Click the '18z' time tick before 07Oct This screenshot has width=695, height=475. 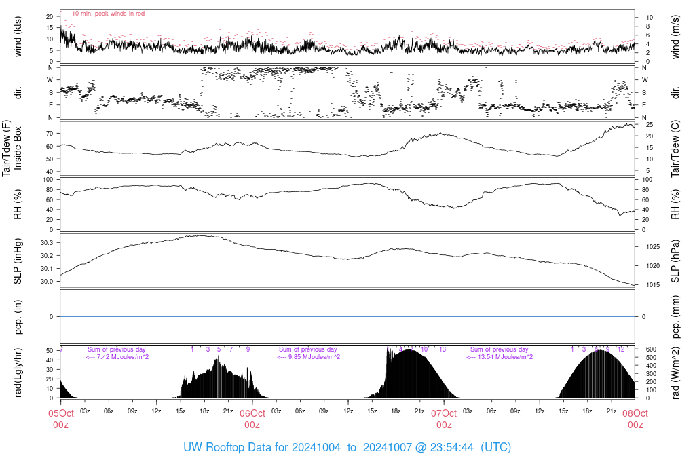[396, 411]
